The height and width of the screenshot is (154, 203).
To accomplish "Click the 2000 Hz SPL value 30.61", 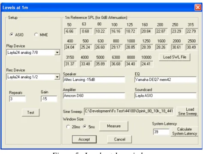I will click(177, 47).
